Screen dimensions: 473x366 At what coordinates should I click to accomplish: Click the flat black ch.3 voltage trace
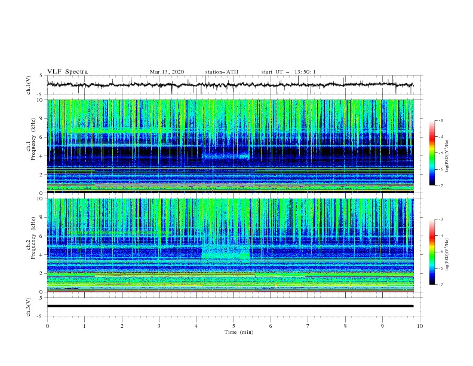230,306
